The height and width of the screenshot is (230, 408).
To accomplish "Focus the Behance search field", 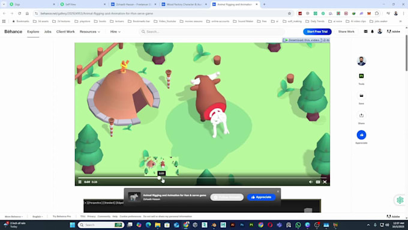I will [x=212, y=31].
